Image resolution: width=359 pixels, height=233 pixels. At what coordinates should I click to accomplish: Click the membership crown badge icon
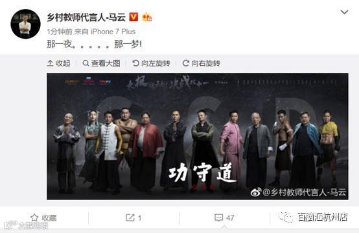click(146, 17)
